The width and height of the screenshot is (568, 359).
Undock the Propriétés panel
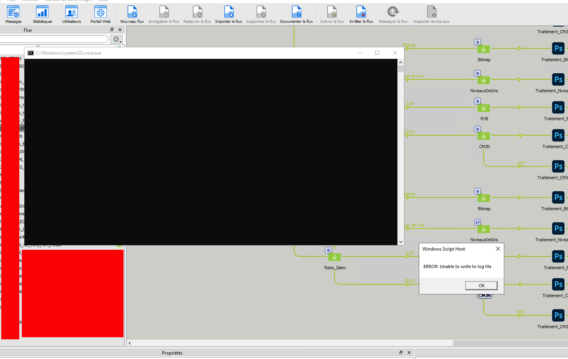401,353
